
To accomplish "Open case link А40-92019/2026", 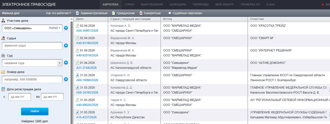I will click(87, 55).
